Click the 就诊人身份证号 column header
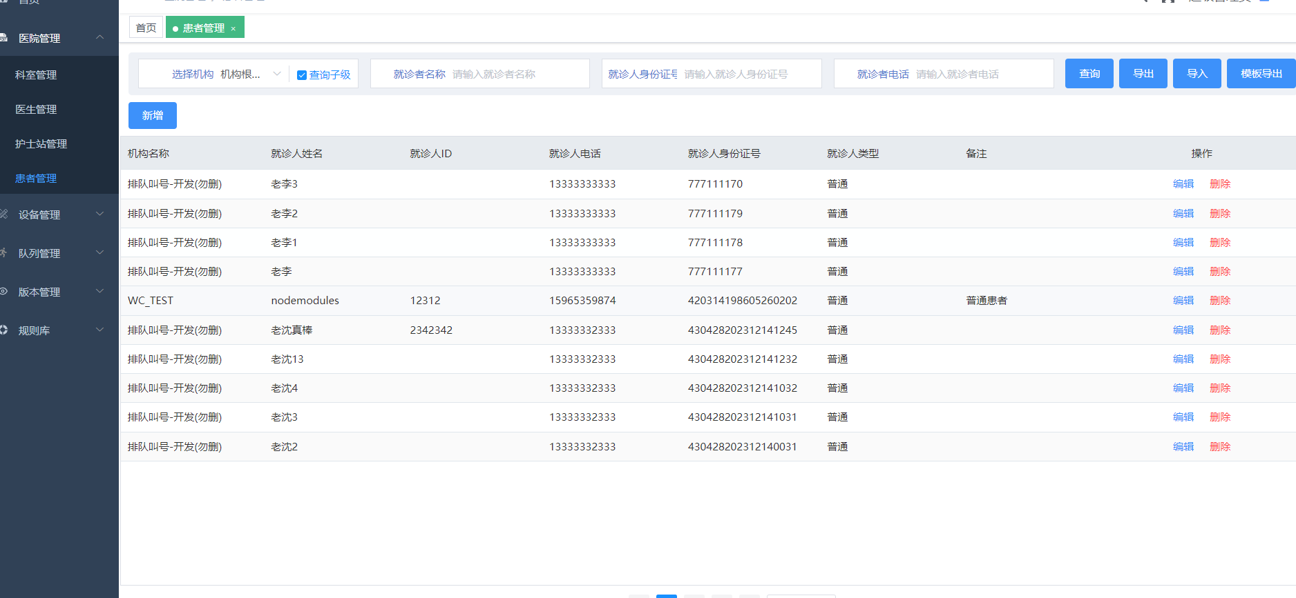 coord(724,154)
